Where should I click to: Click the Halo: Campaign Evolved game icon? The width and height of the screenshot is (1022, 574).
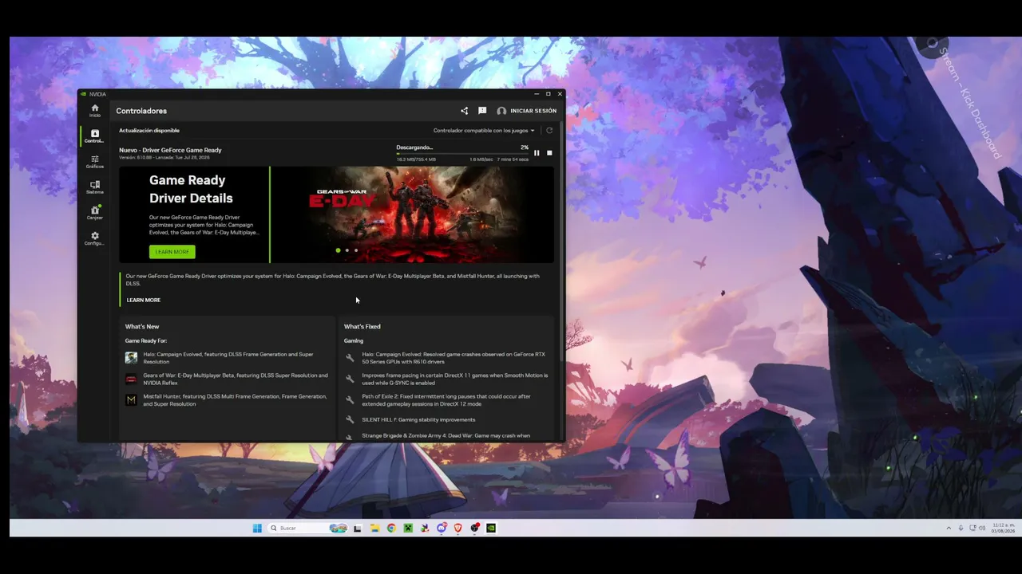point(131,358)
